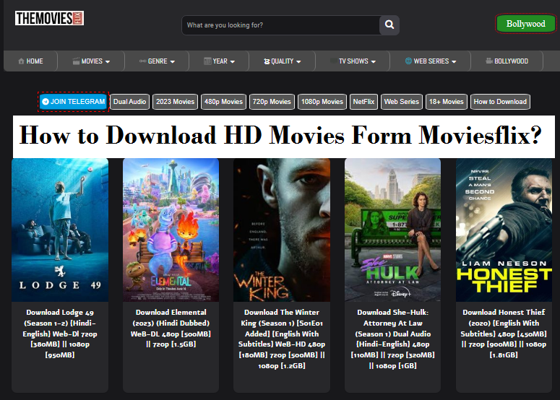The height and width of the screenshot is (400, 560).
Task: Open the How to Download tag
Action: (500, 102)
